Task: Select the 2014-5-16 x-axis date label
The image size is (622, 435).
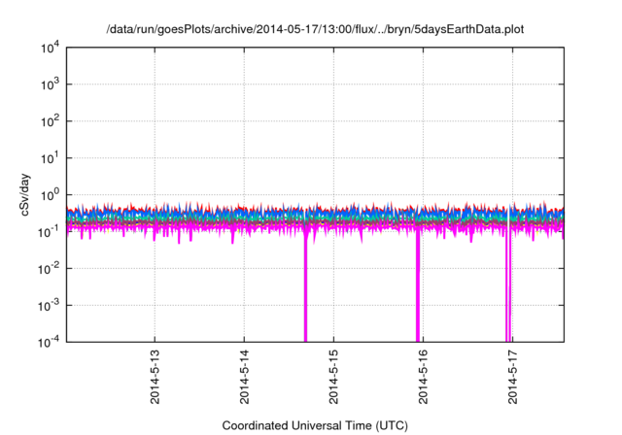Action: pos(424,377)
